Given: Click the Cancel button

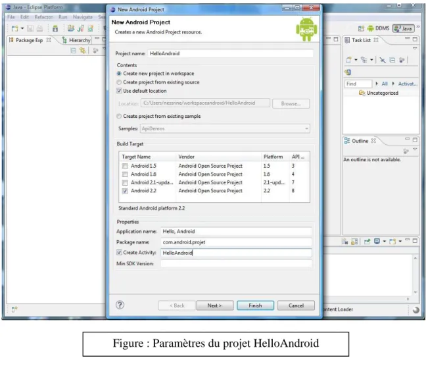Looking at the screenshot, I should tap(296, 305).
